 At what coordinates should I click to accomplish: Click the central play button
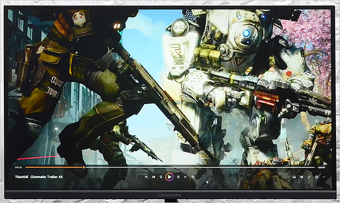(169, 177)
